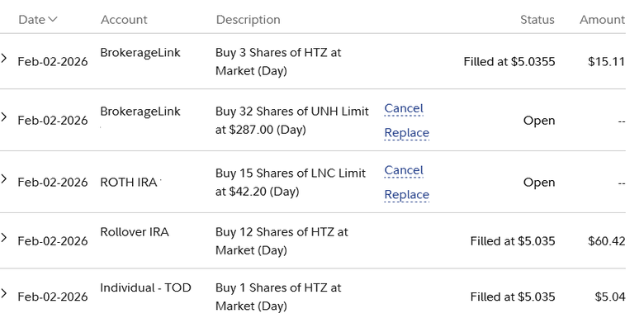Expand the BrokerageLink HTZ order row chevron
Image resolution: width=644 pixels, height=323 pixels.
(x=3, y=58)
